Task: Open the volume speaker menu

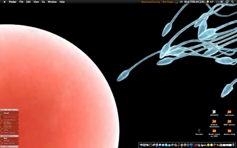Action: [222, 2]
